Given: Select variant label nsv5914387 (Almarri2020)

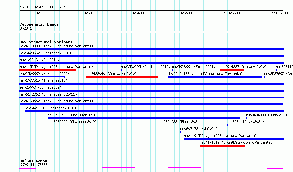Looking at the screenshot, I should tap(243, 67).
